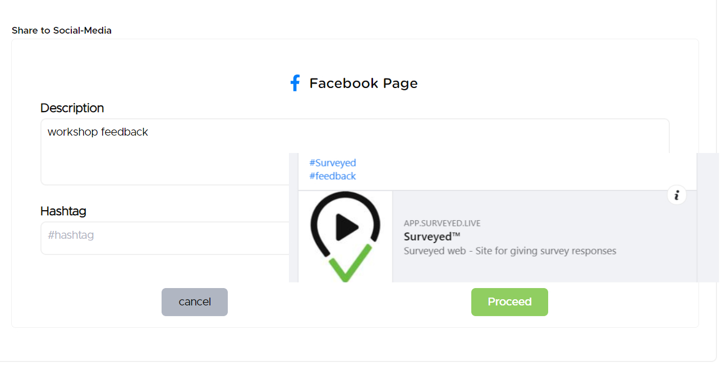Click the Hashtag field label
The width and height of the screenshot is (726, 371).
pyautogui.click(x=63, y=211)
